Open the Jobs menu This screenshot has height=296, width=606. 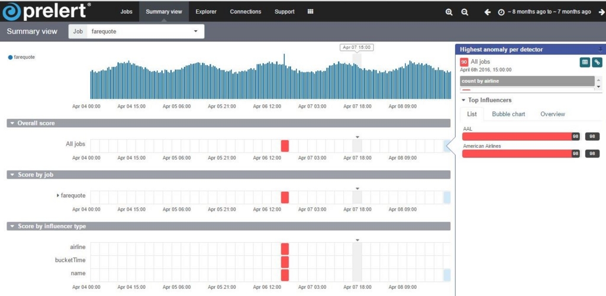(127, 12)
